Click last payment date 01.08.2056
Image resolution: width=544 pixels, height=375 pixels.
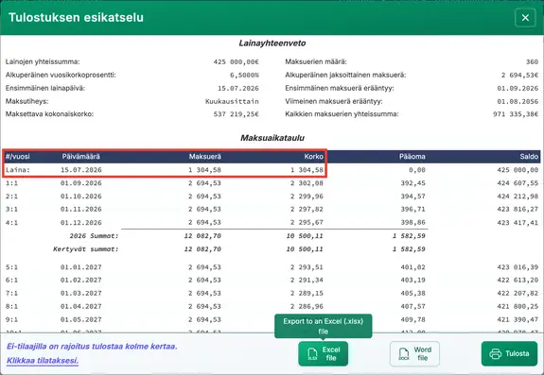tap(518, 101)
